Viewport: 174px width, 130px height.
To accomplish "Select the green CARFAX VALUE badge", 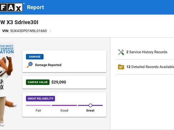I will click(x=38, y=82).
